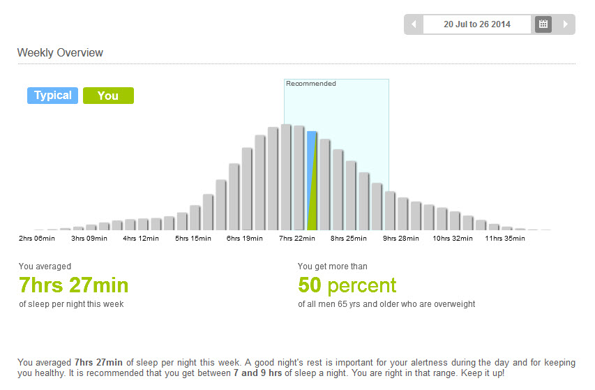Select the blue and green highlighted sleep bar

tap(312, 181)
